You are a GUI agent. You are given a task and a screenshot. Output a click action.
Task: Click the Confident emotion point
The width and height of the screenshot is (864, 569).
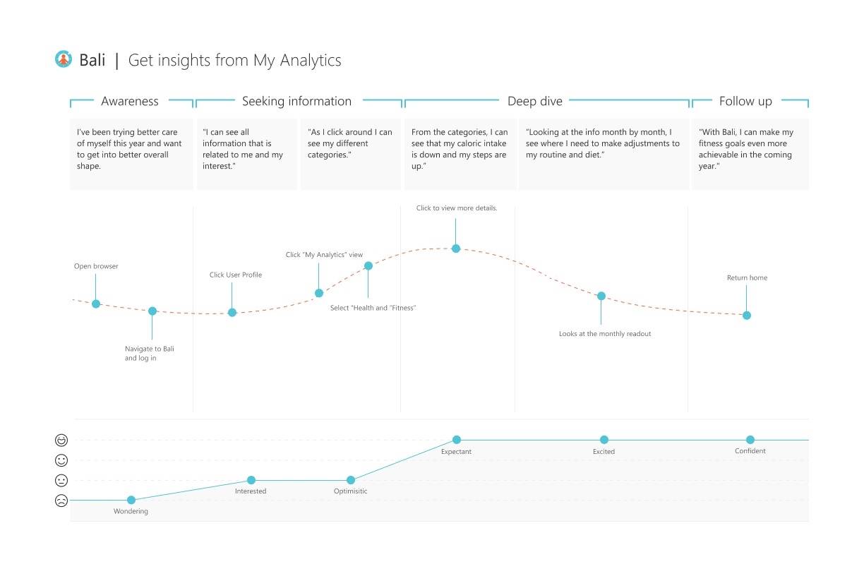click(x=750, y=440)
